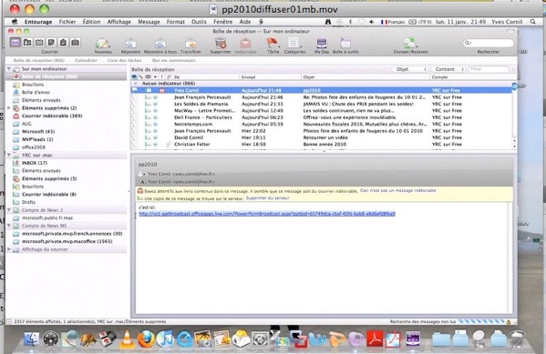Click the Envoyer/Recevoir sync icon
The image size is (546, 354).
point(410,44)
